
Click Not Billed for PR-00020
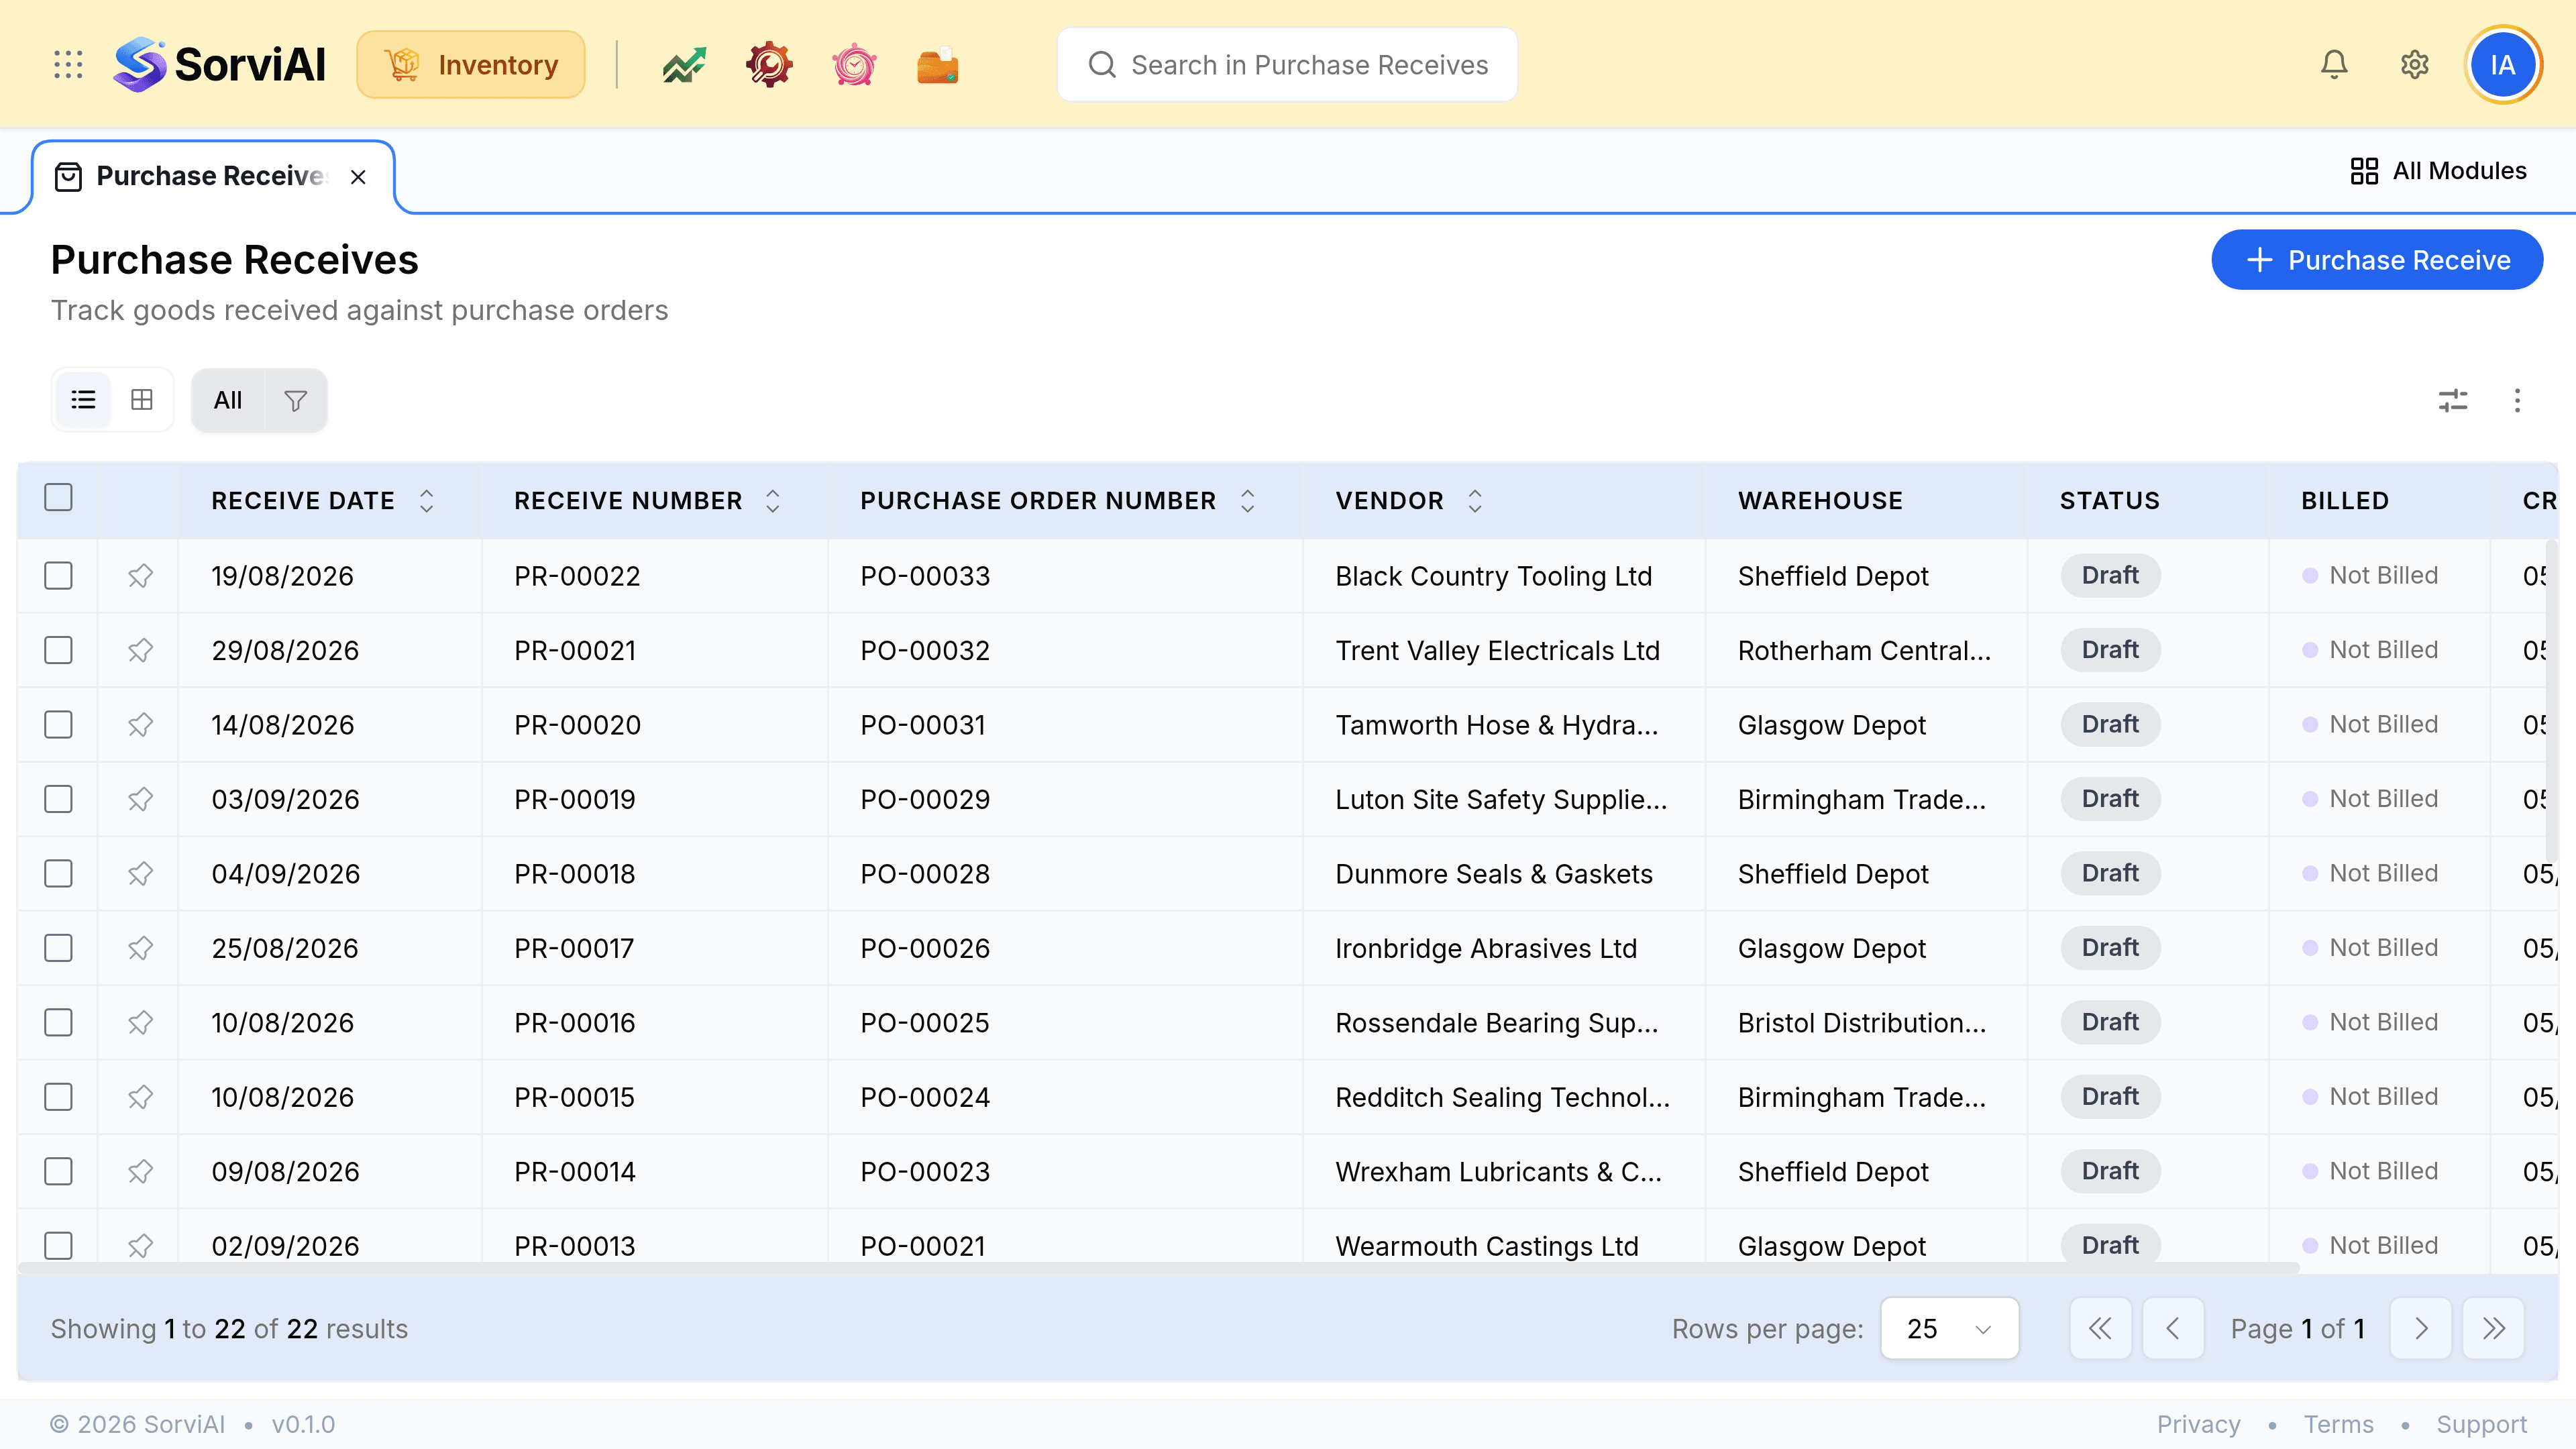[x=2370, y=724]
